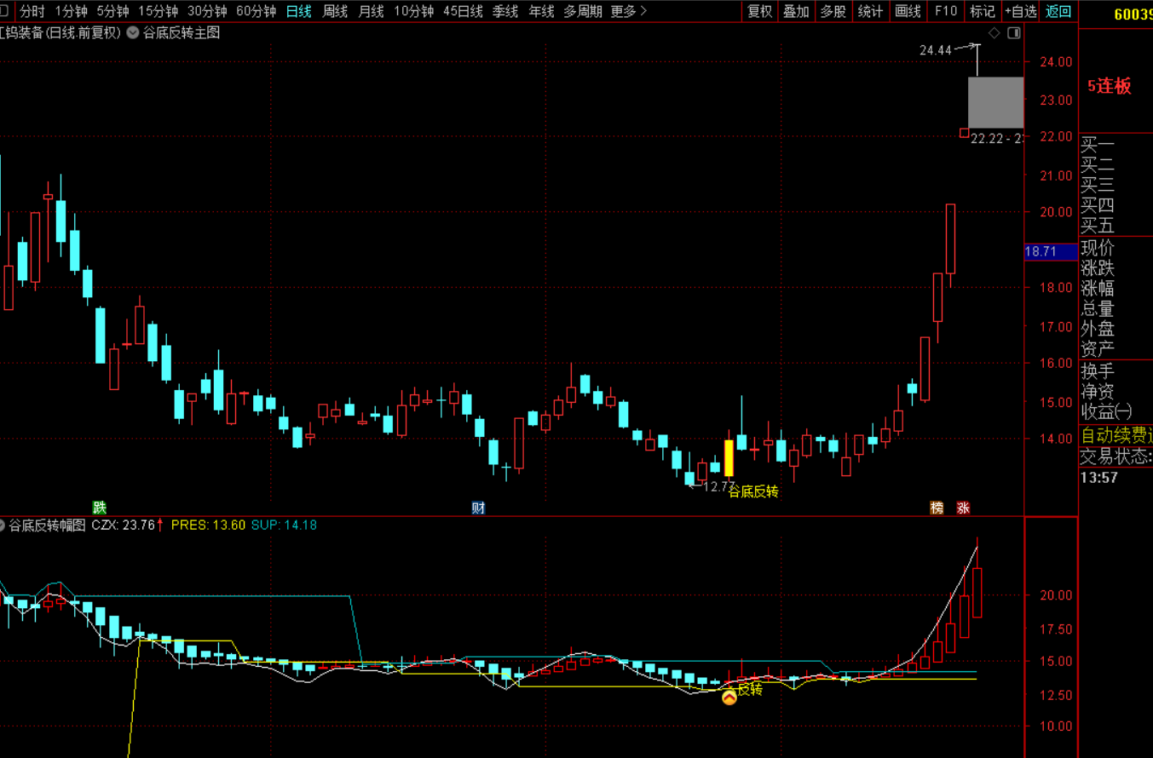Click the 24.44 high price label

tap(935, 50)
